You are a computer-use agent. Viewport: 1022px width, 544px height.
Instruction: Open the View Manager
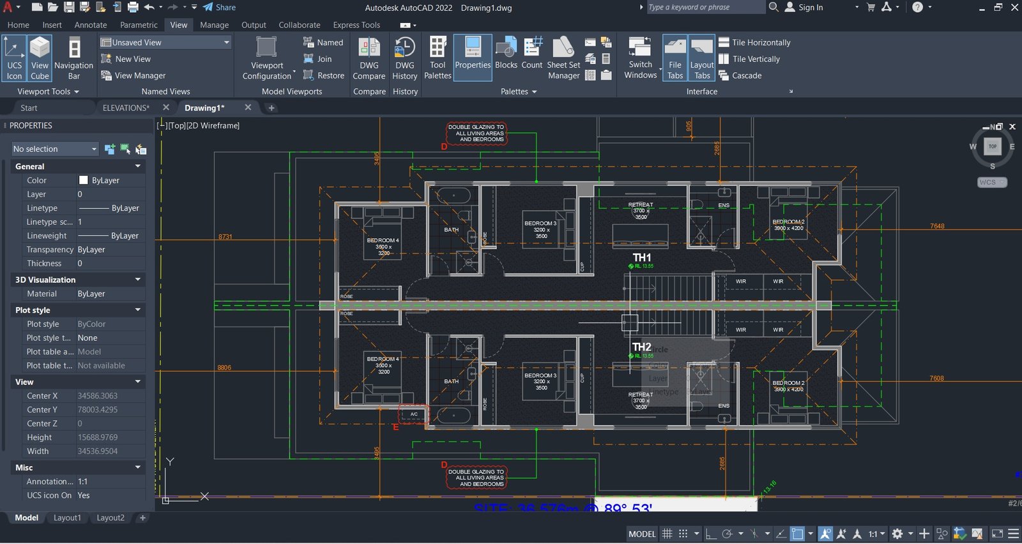pyautogui.click(x=133, y=75)
